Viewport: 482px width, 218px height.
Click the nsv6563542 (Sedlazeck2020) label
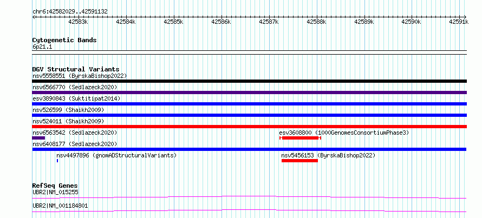click(x=75, y=133)
